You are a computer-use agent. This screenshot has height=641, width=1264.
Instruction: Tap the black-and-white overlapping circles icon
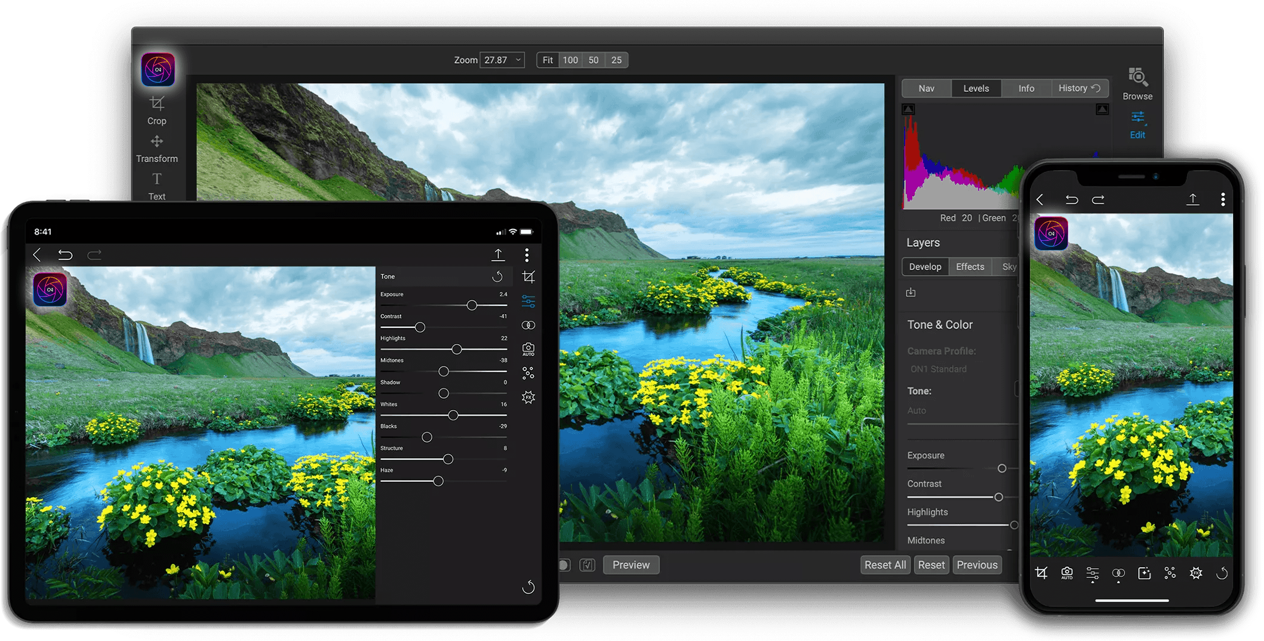pyautogui.click(x=528, y=324)
